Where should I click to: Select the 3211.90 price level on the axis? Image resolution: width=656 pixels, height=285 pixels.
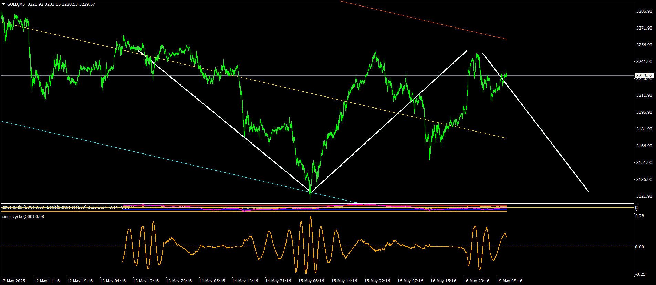pyautogui.click(x=644, y=95)
